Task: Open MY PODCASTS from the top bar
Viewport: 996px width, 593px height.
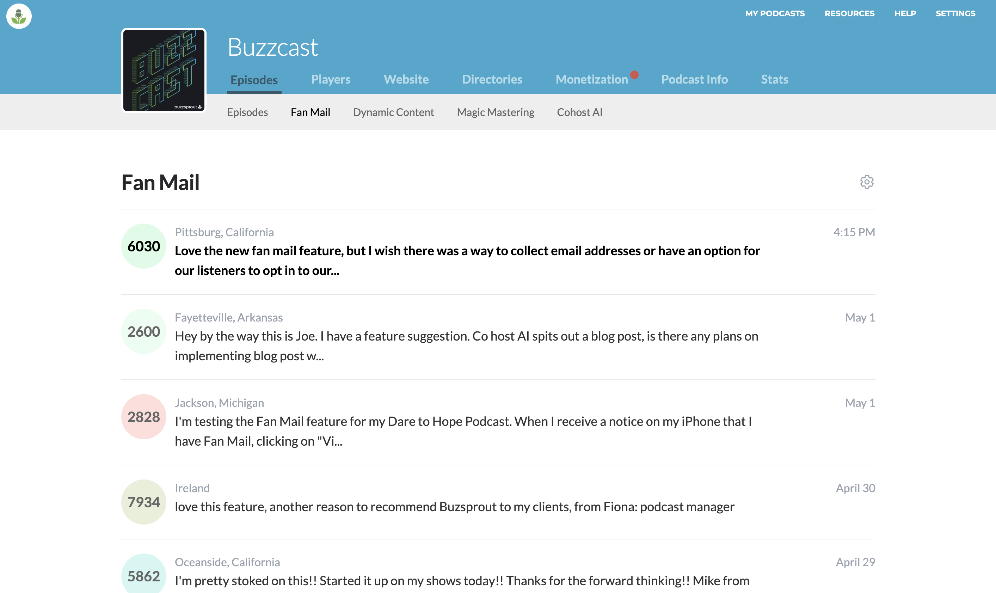Action: point(774,13)
